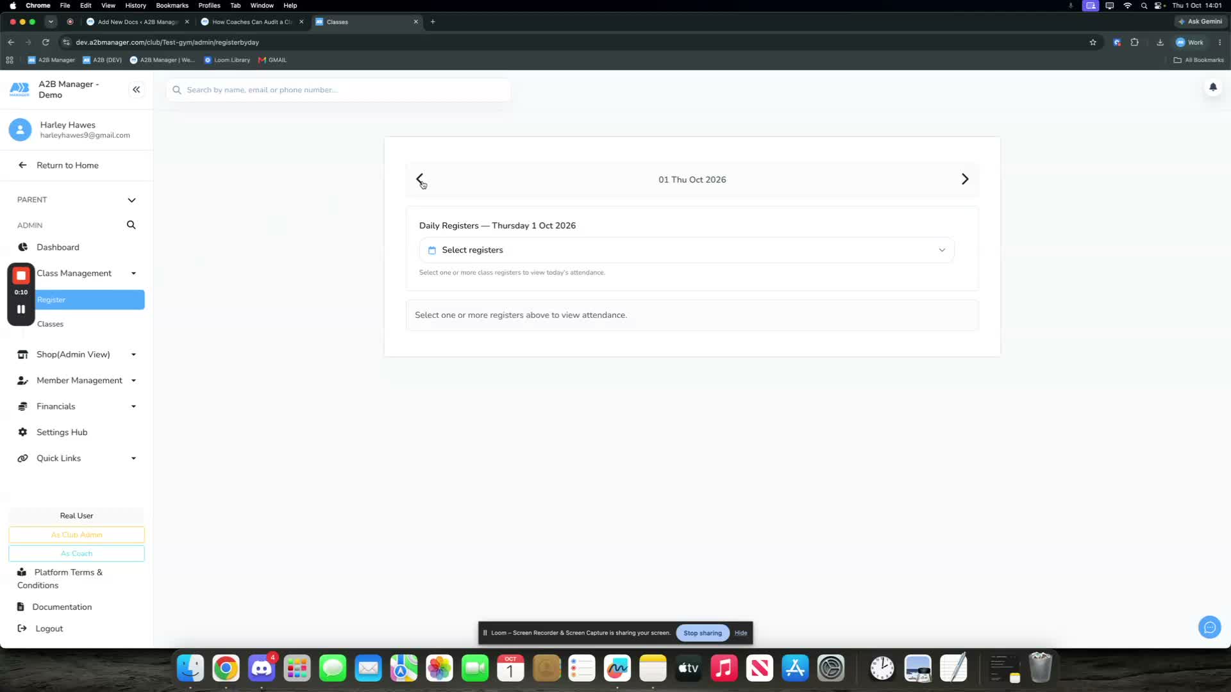Open the History menu
The width and height of the screenshot is (1231, 692).
point(135,5)
